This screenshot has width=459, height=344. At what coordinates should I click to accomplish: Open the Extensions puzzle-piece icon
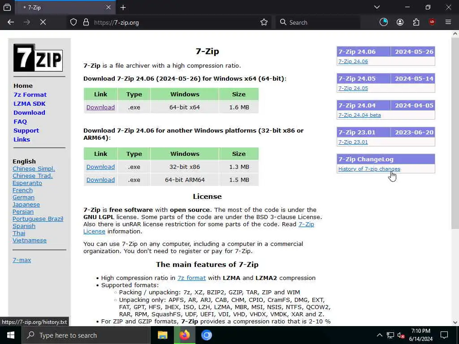(416, 22)
